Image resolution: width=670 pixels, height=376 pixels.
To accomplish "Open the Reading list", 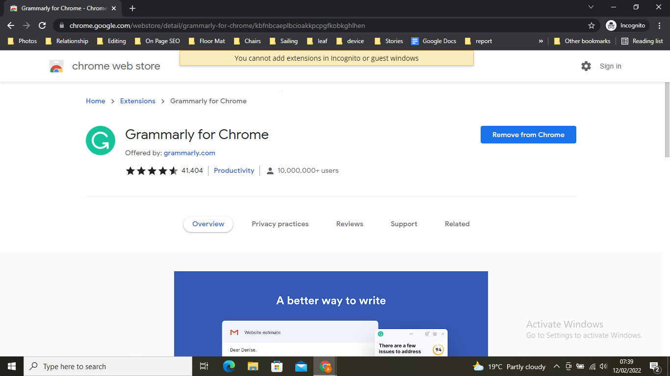I will (642, 41).
